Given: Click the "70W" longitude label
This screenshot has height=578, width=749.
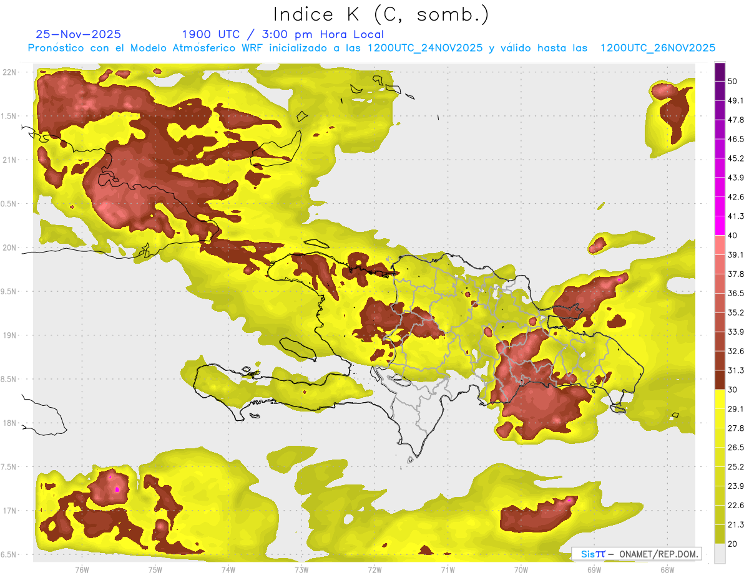Looking at the screenshot, I should (521, 569).
